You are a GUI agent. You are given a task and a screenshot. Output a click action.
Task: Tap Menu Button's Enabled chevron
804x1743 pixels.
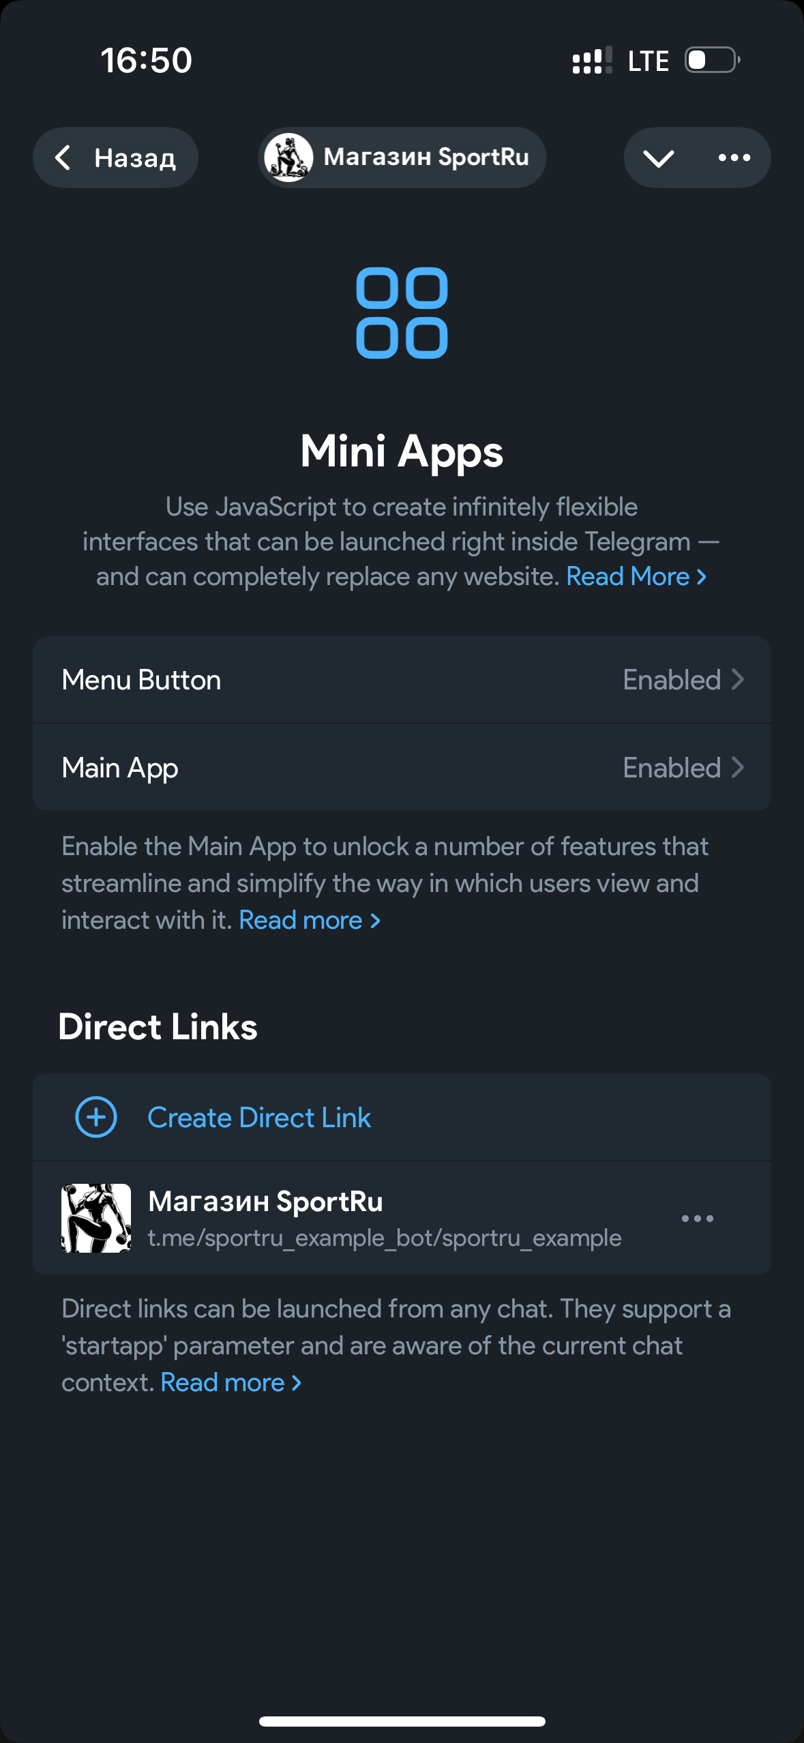pos(737,680)
